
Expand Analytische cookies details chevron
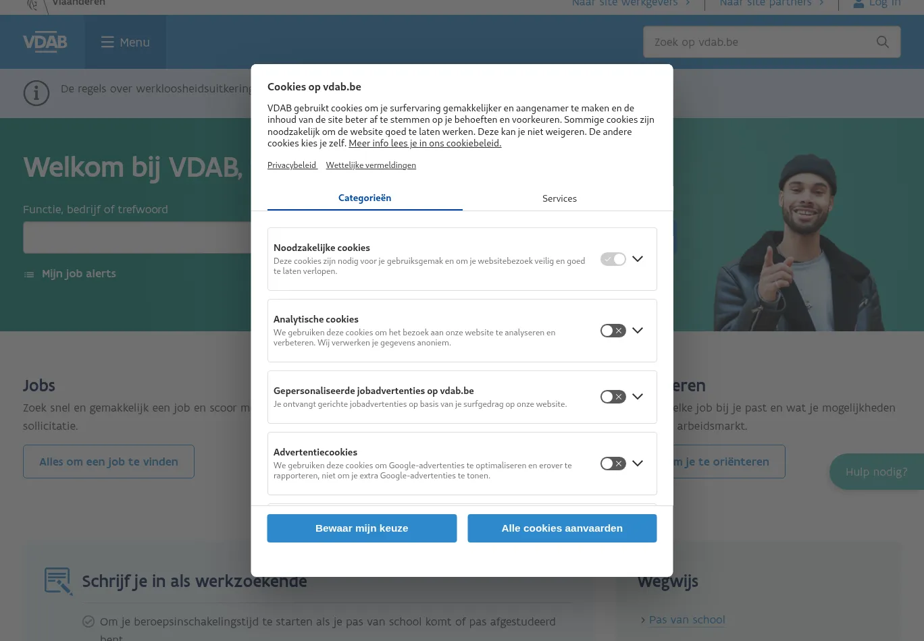point(638,331)
